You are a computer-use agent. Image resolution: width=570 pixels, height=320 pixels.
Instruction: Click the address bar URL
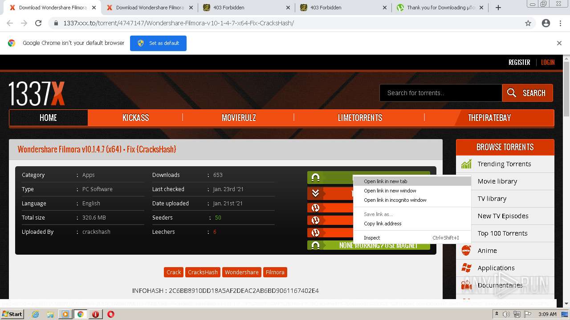tap(179, 23)
